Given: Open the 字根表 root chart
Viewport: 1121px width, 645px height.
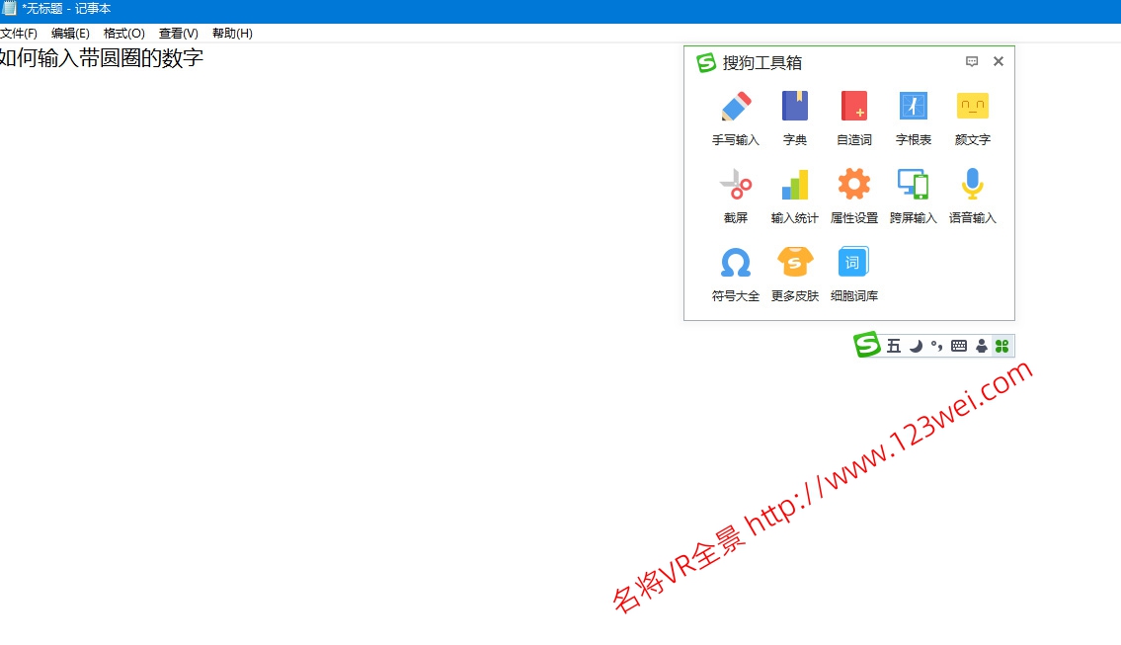Looking at the screenshot, I should pos(913,116).
